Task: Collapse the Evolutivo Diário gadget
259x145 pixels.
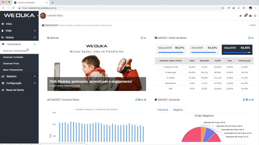Action: [142, 100]
